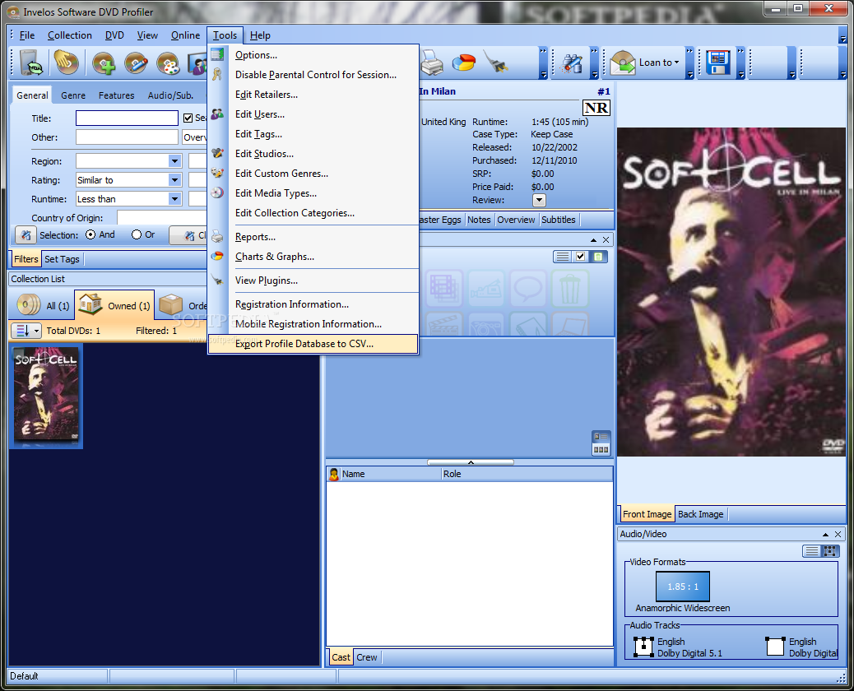
Task: Open the Review dropdown arrow
Action: (539, 201)
